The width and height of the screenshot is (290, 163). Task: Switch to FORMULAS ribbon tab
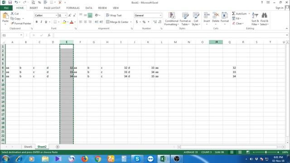click(x=73, y=8)
